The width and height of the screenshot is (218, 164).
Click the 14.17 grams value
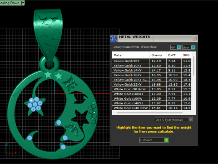coord(156,70)
